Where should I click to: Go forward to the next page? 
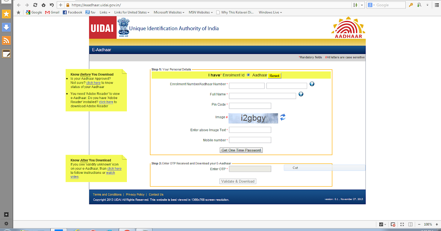(26, 5)
